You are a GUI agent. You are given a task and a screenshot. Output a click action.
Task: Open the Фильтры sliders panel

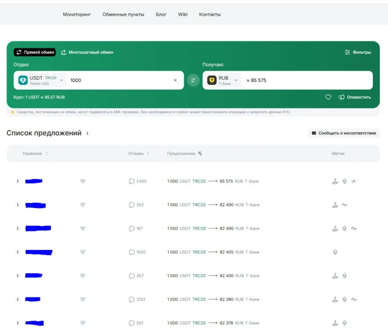(x=358, y=52)
